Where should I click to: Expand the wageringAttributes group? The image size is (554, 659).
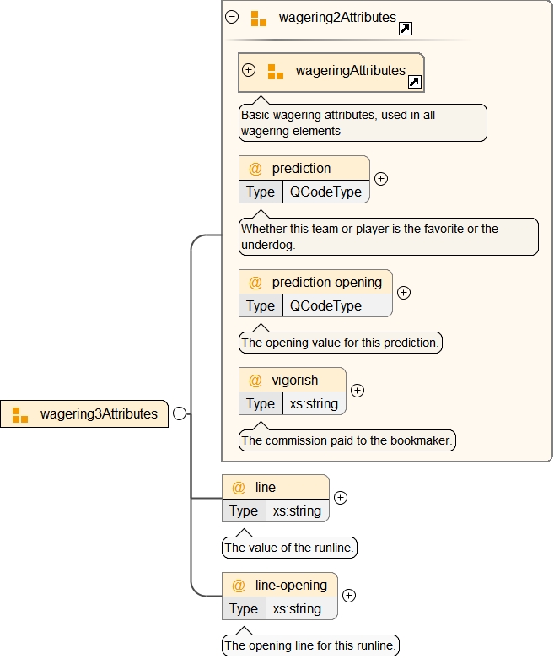click(249, 70)
